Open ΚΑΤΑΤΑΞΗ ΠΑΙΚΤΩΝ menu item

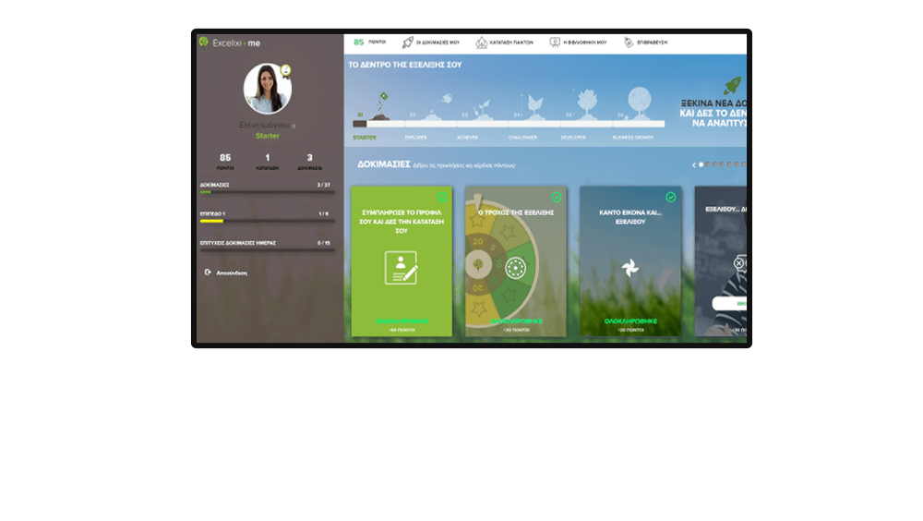click(x=511, y=42)
